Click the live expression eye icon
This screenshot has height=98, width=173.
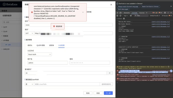tap(131, 16)
